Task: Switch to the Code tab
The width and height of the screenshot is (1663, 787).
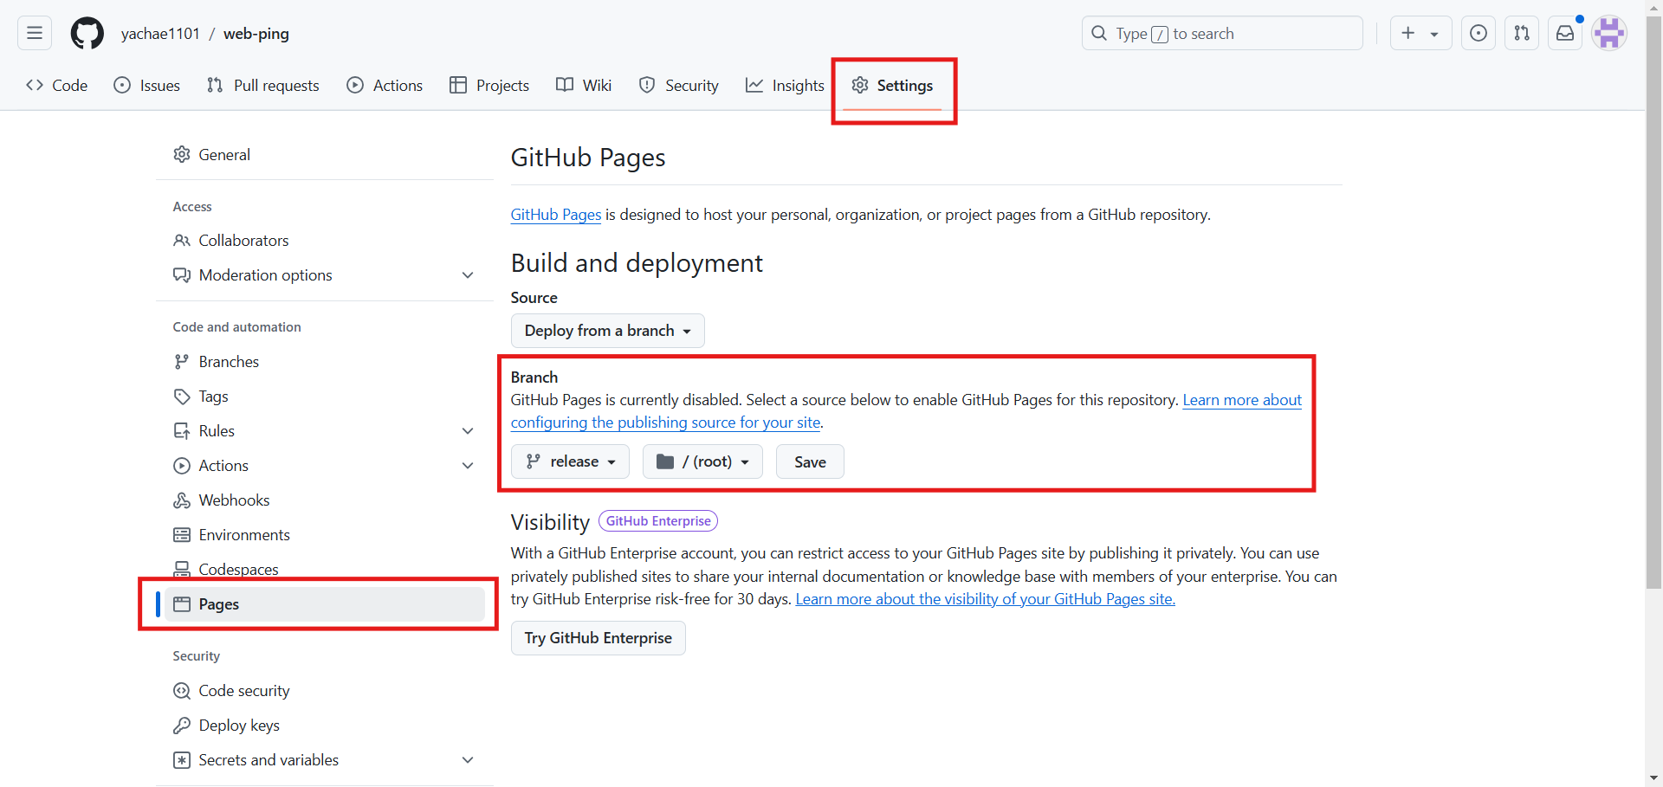Action: (57, 85)
